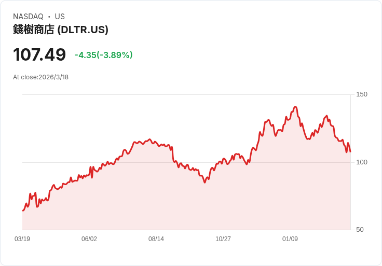Click the green -4.35(-3.89%) change value

(104, 55)
